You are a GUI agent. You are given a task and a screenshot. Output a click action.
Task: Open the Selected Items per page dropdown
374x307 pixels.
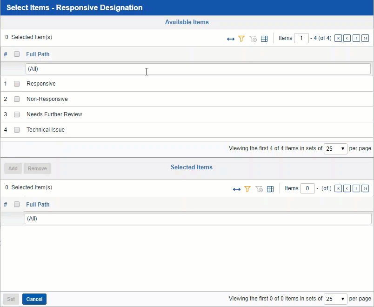point(335,299)
